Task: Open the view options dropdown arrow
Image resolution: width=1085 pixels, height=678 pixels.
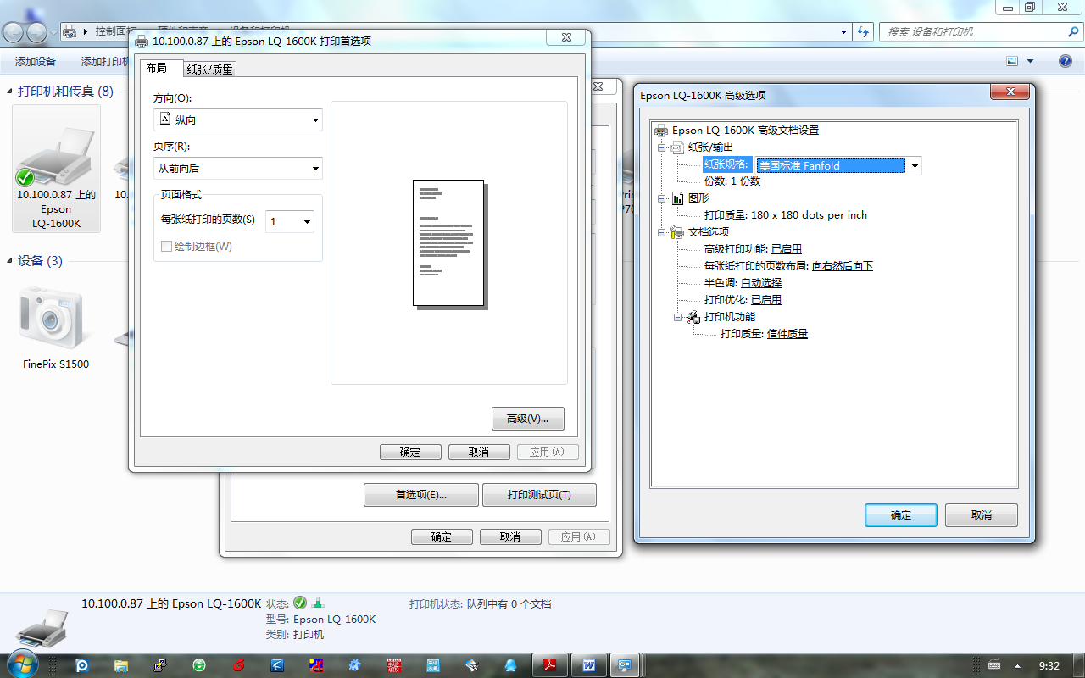Action: tap(1031, 61)
